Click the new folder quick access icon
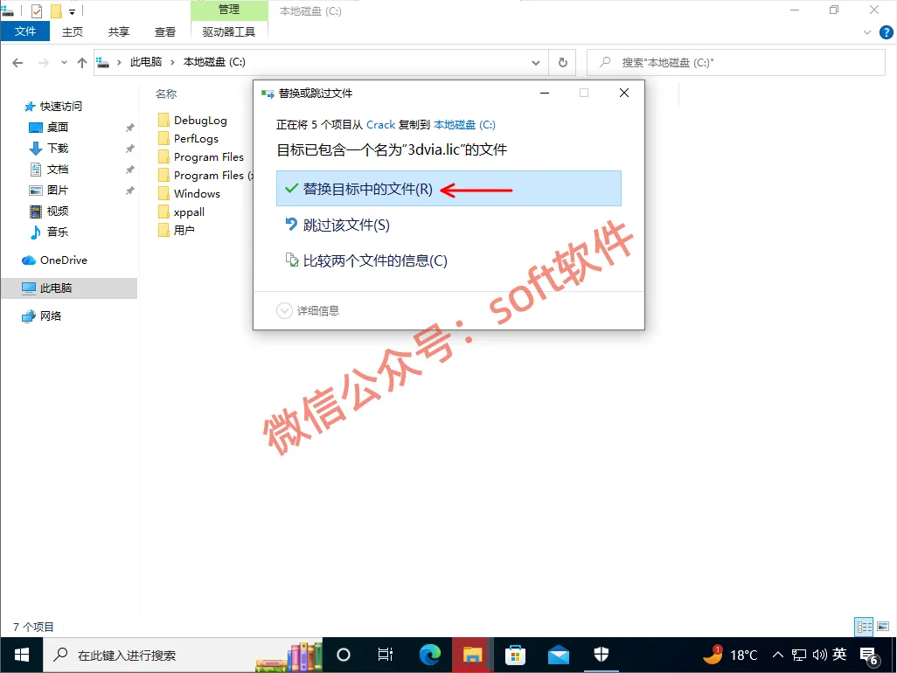897x673 pixels. (56, 10)
